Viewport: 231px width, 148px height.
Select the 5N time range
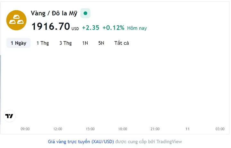tap(101, 43)
